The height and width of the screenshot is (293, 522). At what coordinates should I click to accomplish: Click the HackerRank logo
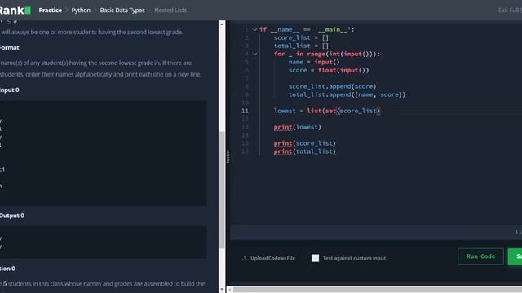15,11
